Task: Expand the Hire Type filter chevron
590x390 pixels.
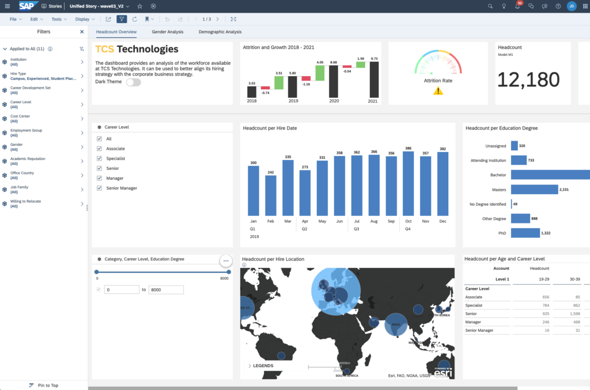Action: pyautogui.click(x=82, y=76)
